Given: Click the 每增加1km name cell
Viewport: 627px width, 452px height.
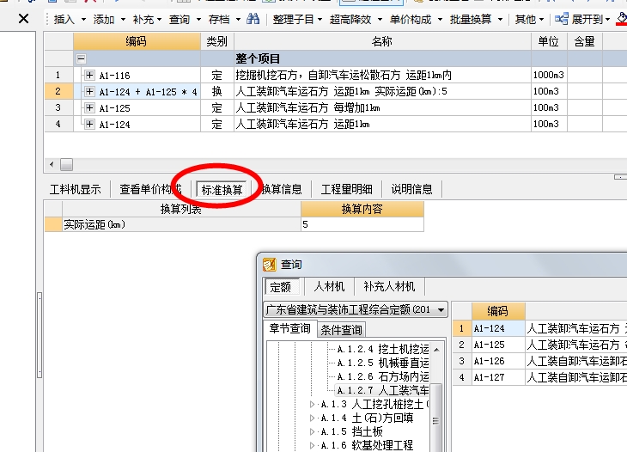Looking at the screenshot, I should pyautogui.click(x=382, y=108).
